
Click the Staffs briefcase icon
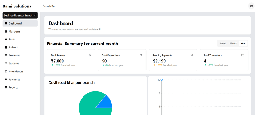click(x=6, y=39)
